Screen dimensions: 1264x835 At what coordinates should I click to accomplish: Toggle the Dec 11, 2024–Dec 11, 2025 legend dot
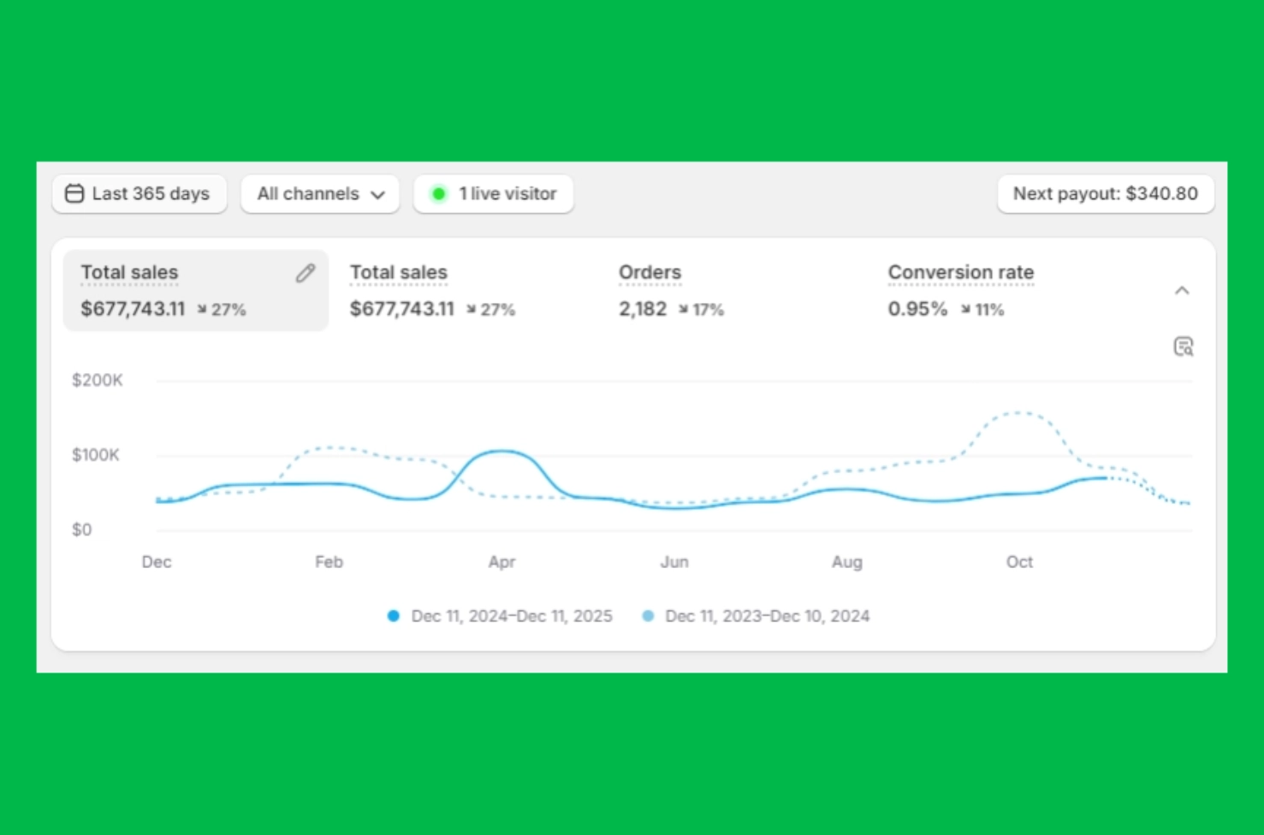pyautogui.click(x=393, y=616)
